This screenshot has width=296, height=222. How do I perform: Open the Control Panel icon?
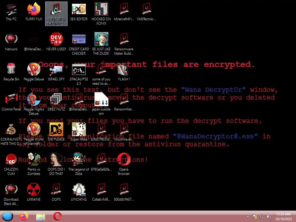11,102
